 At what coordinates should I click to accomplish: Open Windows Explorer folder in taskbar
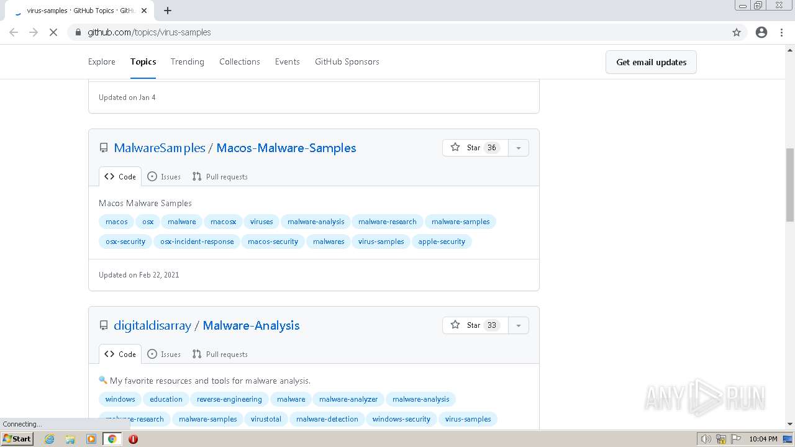pos(70,439)
